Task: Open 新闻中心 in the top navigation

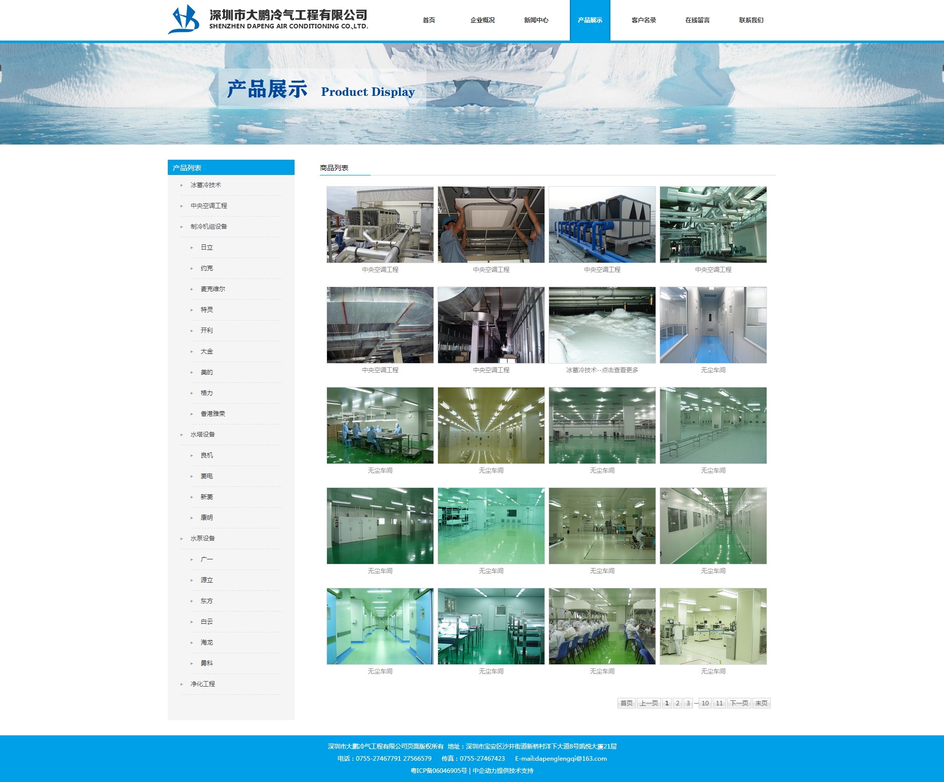Action: point(536,20)
